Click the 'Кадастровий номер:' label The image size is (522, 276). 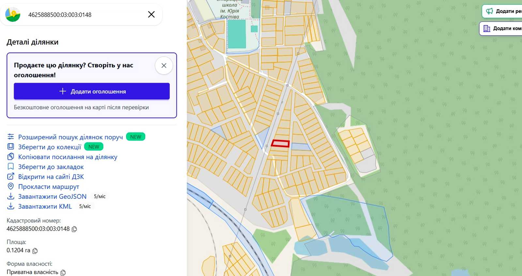click(x=34, y=221)
